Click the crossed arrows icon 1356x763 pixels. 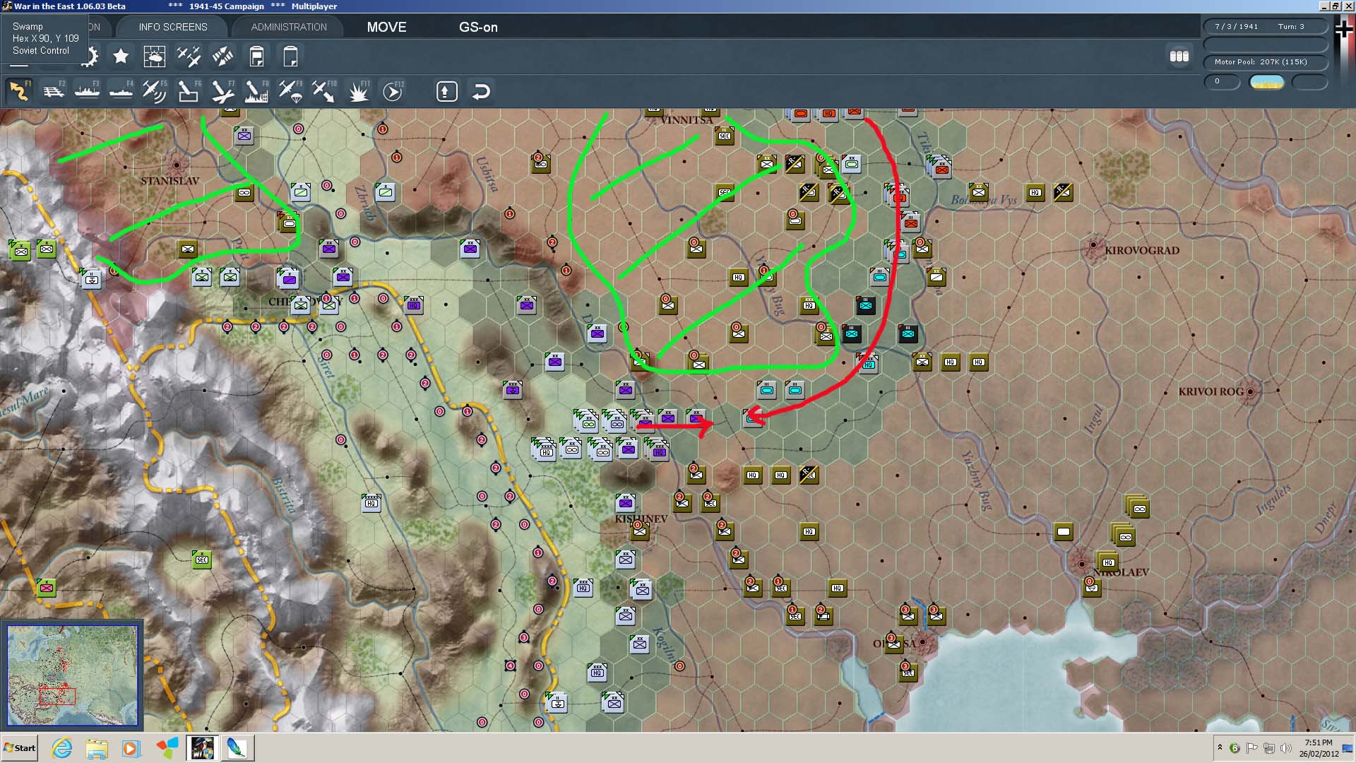tap(222, 56)
